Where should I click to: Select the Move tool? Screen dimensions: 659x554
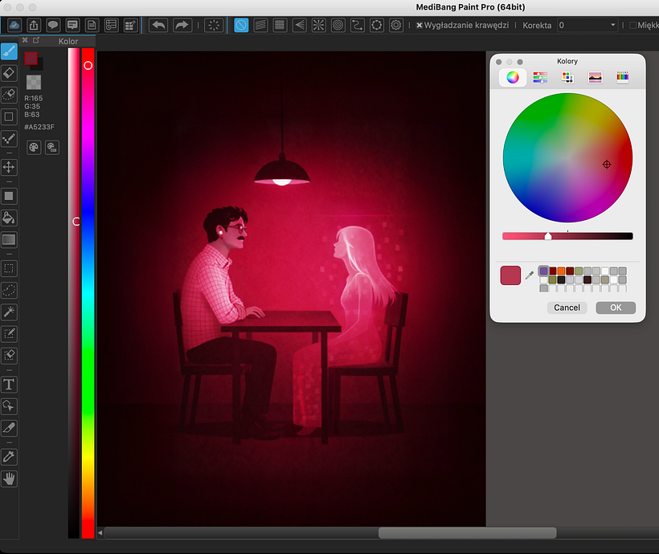click(10, 167)
